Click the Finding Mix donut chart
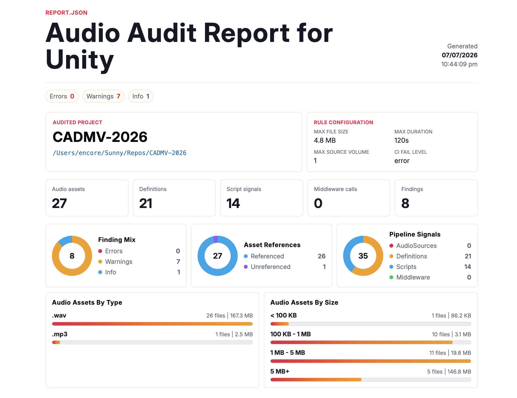517x398 pixels. [x=72, y=256]
